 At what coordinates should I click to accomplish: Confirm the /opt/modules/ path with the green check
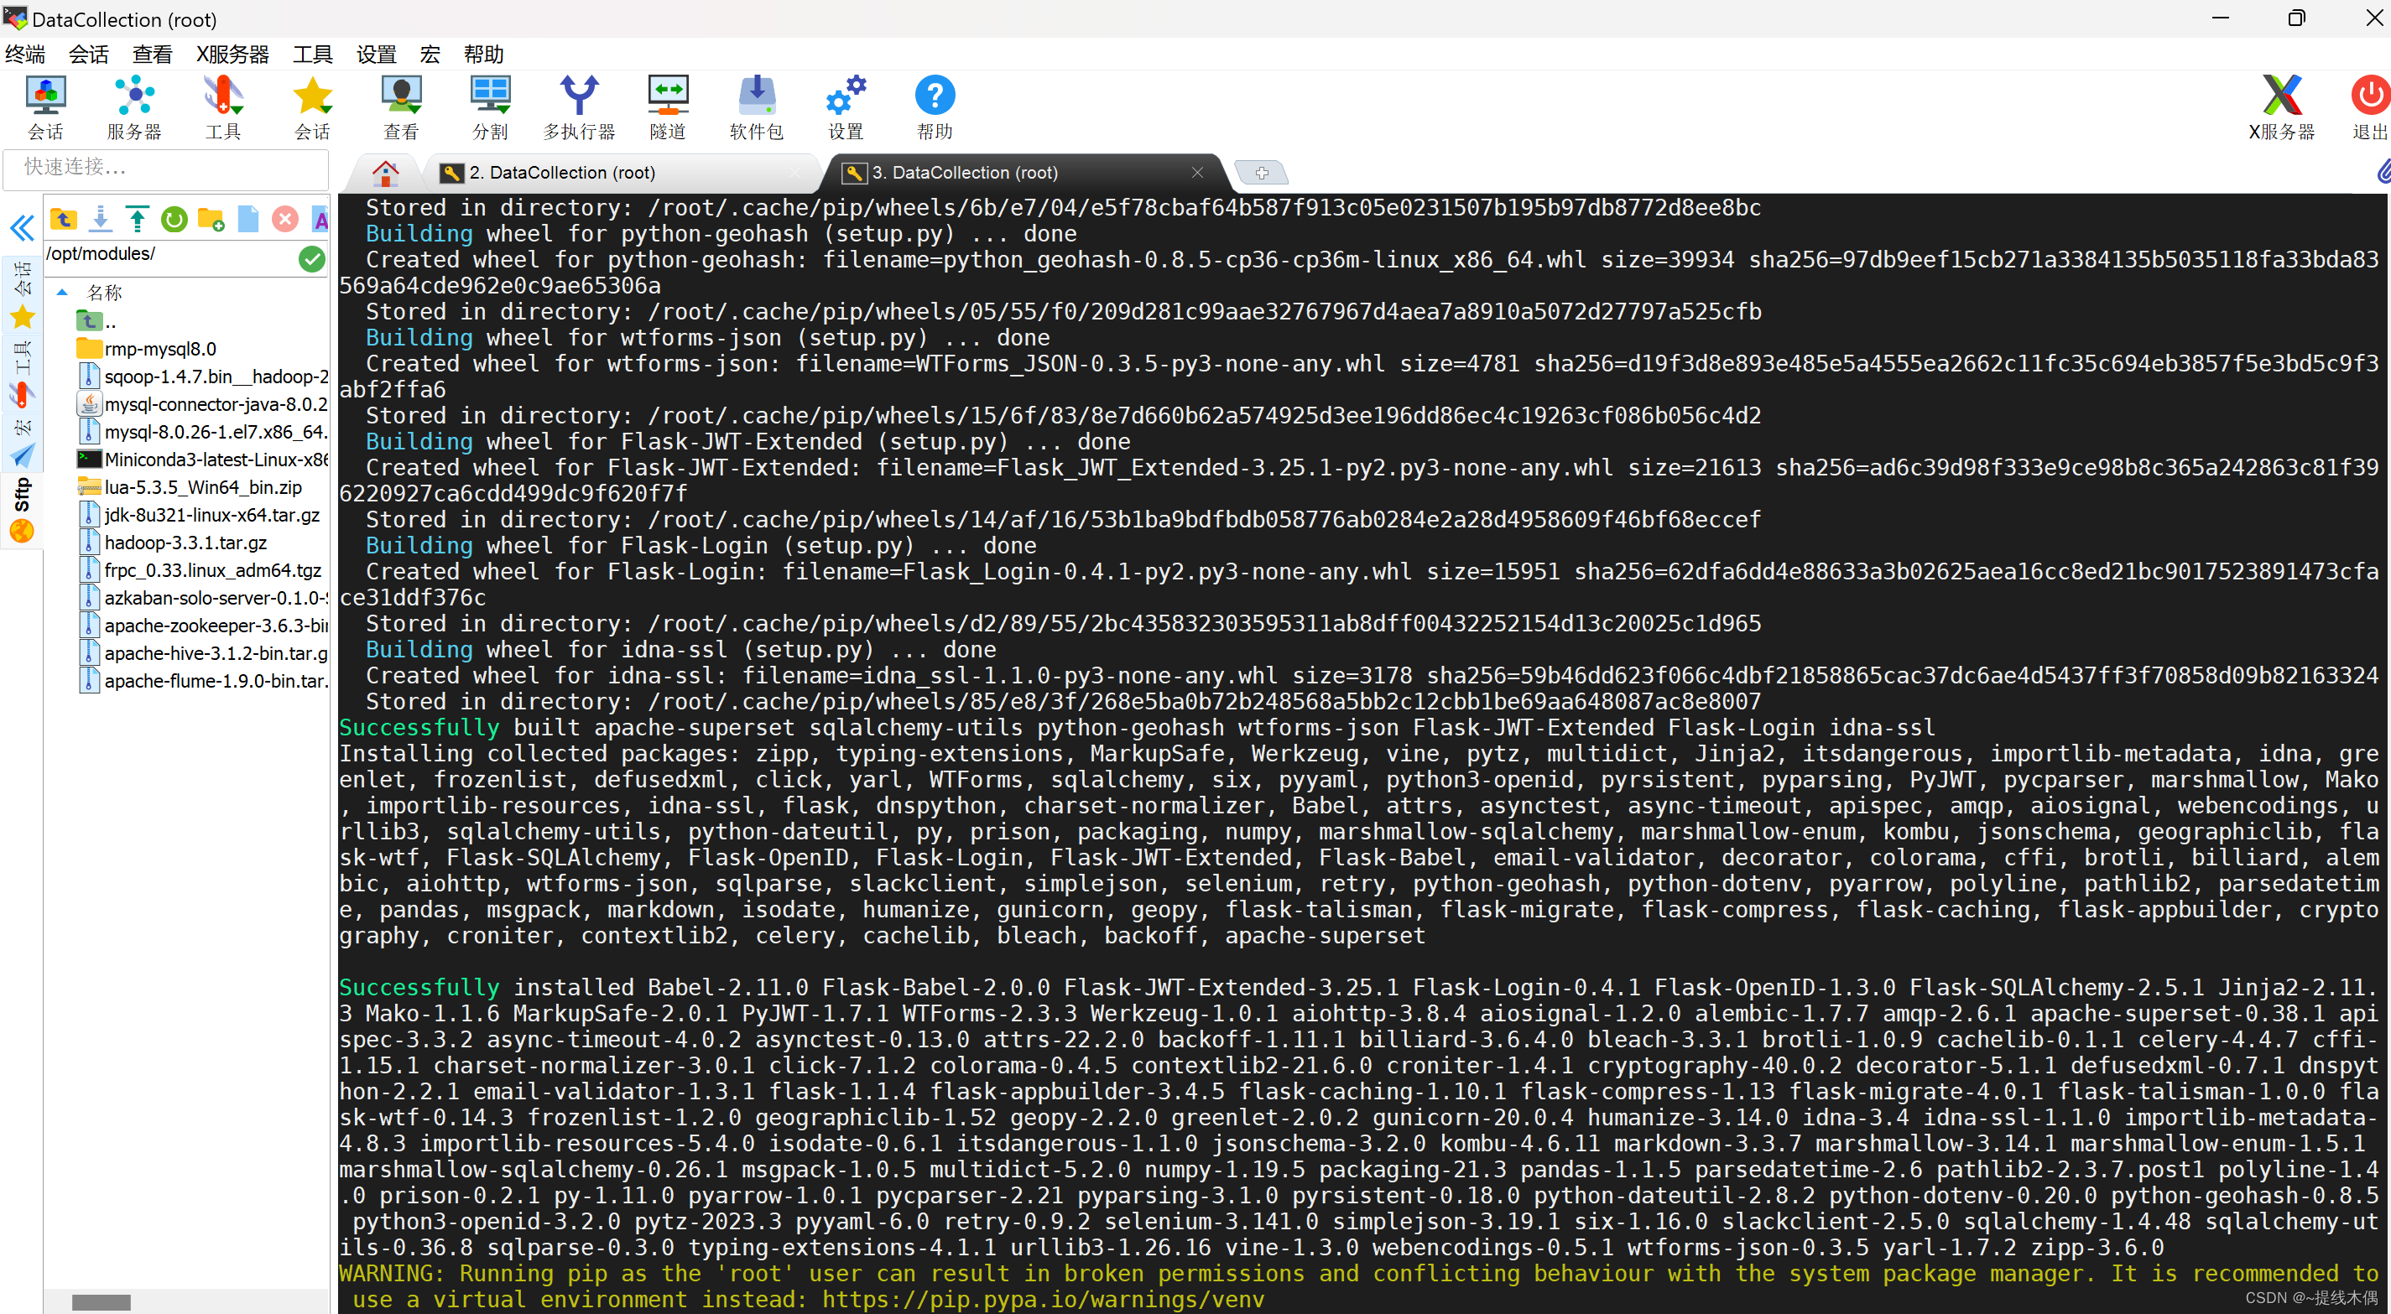(x=312, y=259)
